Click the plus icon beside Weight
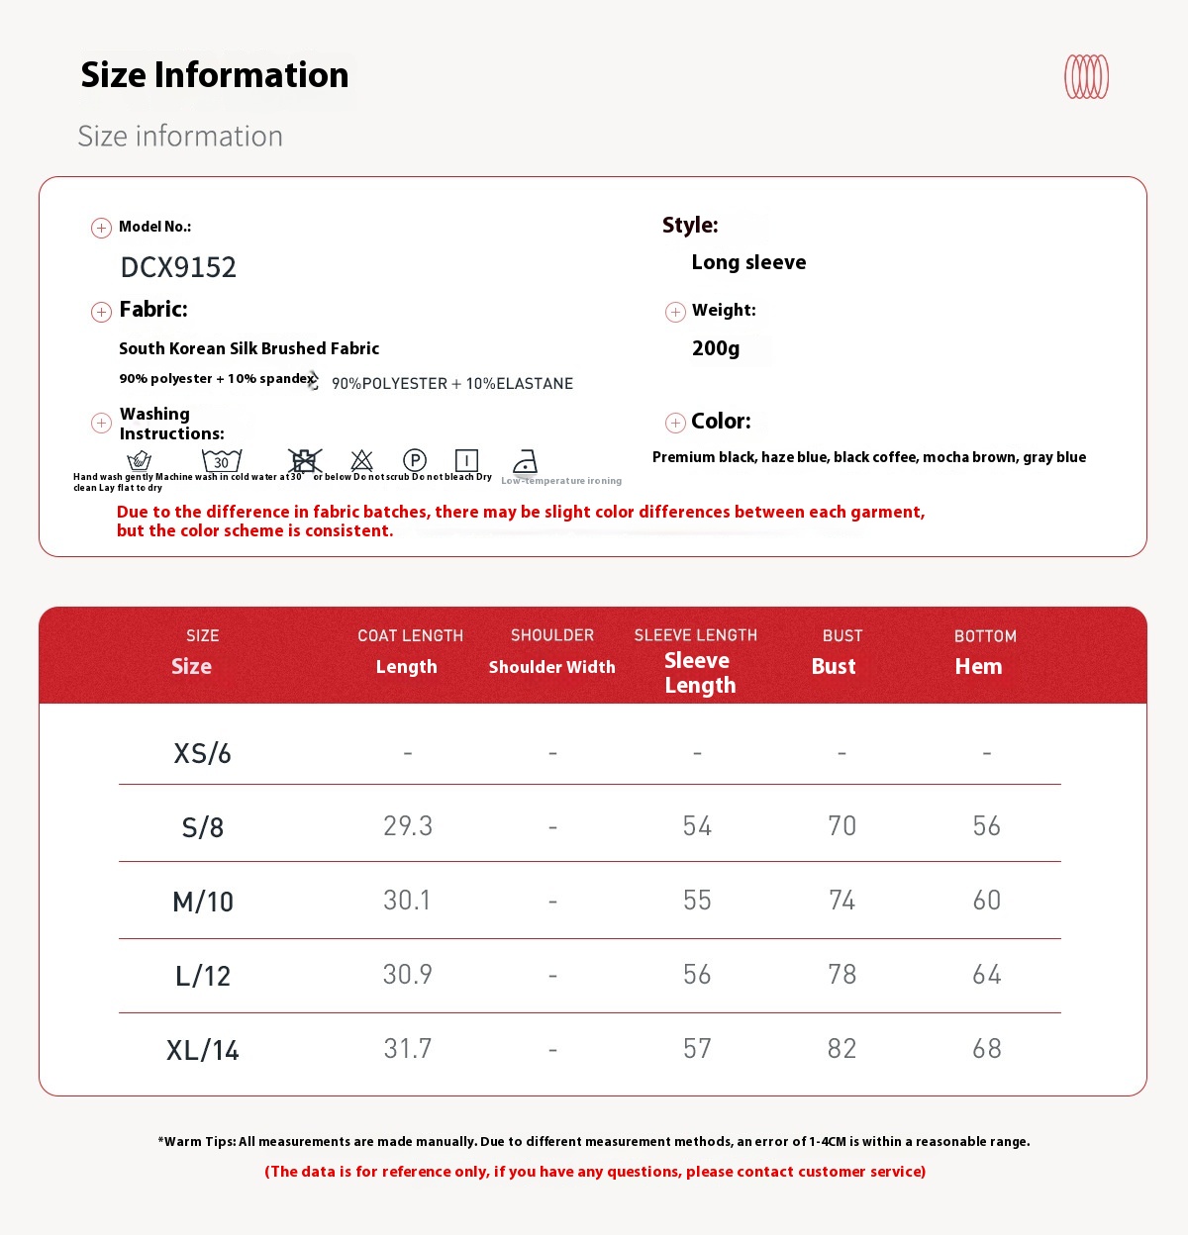The width and height of the screenshot is (1188, 1238). pos(675,313)
